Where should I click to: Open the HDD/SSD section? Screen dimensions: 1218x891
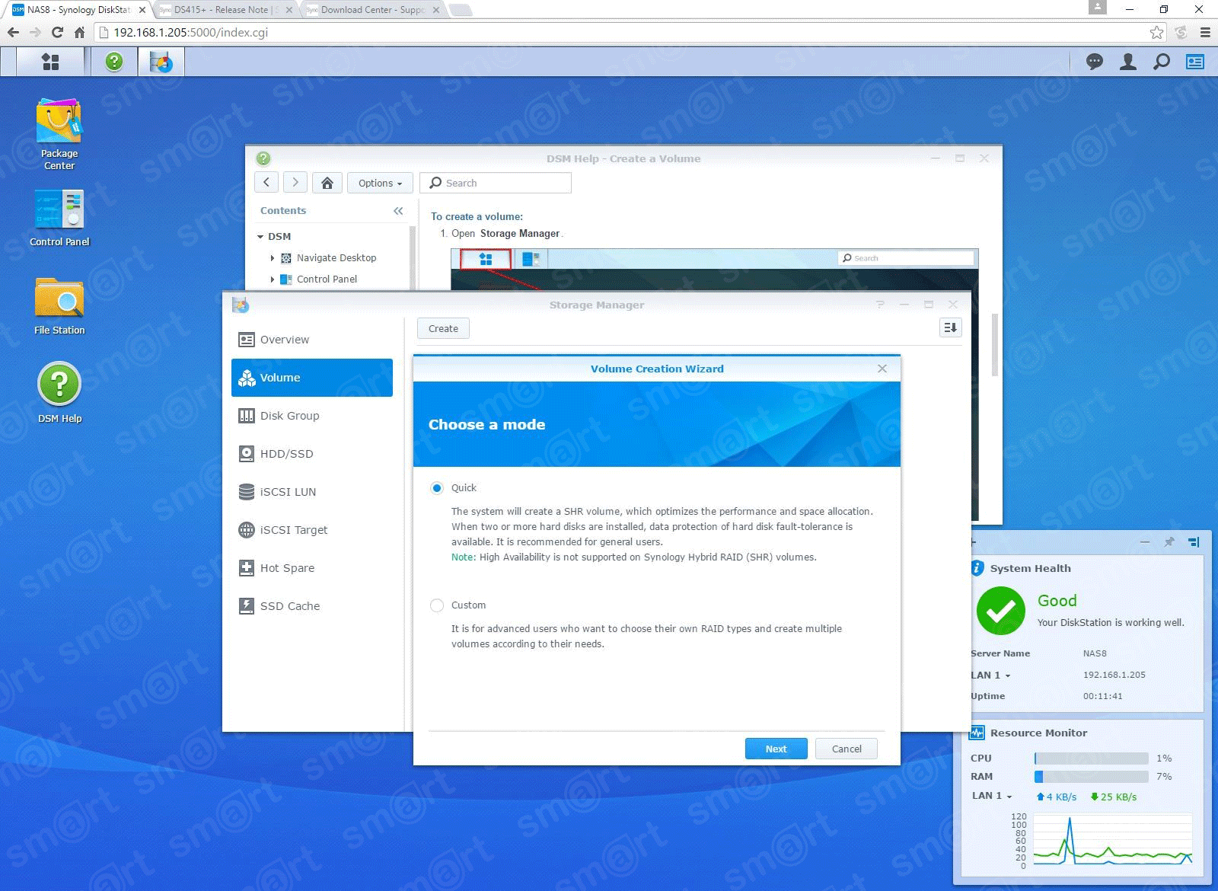pos(312,454)
